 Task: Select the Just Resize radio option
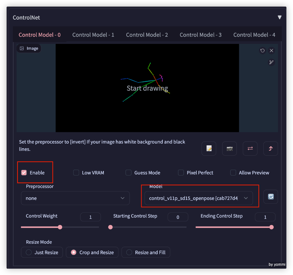[42, 253]
